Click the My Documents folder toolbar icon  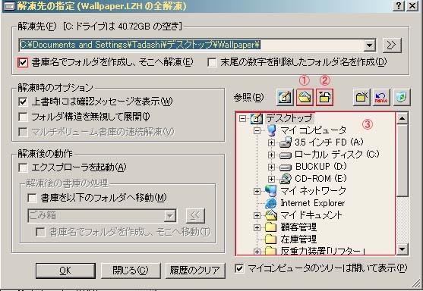(305, 97)
